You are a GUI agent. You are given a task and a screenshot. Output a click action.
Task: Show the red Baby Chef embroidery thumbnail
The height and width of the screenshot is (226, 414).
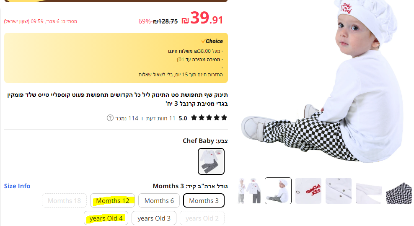(308, 191)
